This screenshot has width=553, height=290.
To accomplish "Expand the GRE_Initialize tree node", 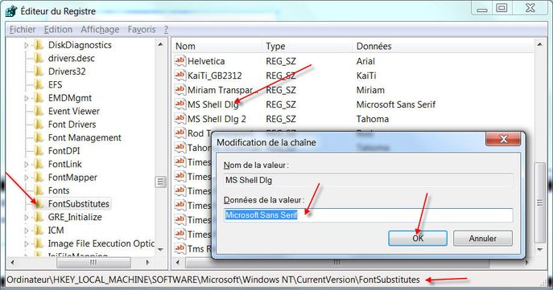I will (x=27, y=218).
